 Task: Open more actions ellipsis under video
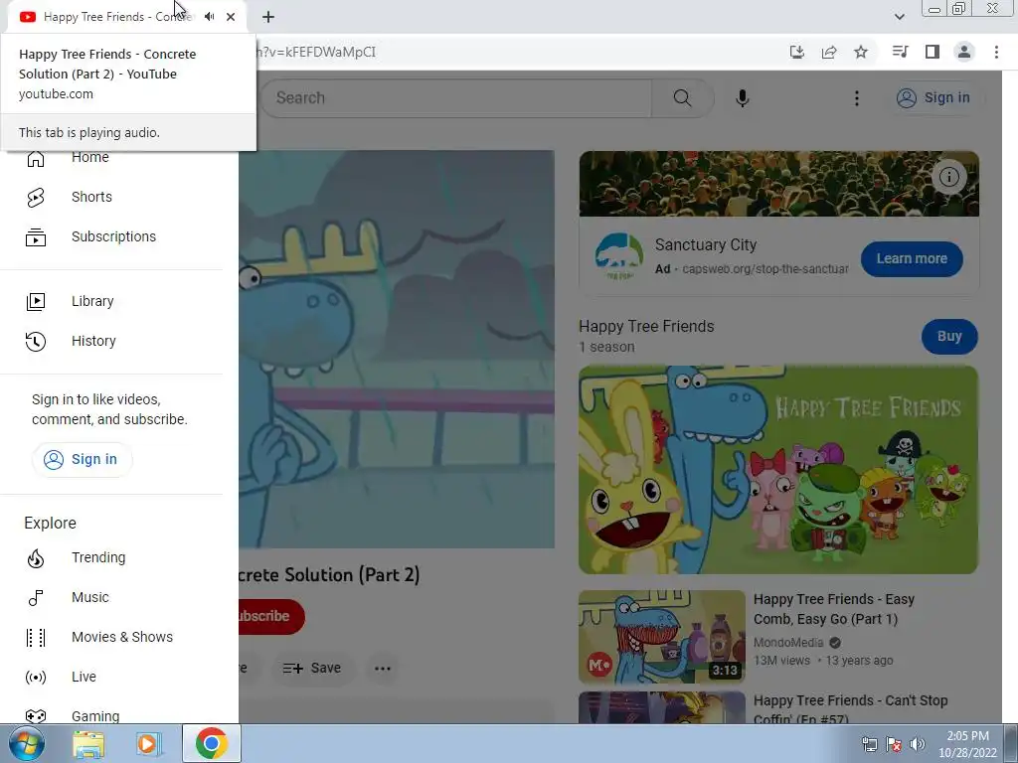point(383,669)
